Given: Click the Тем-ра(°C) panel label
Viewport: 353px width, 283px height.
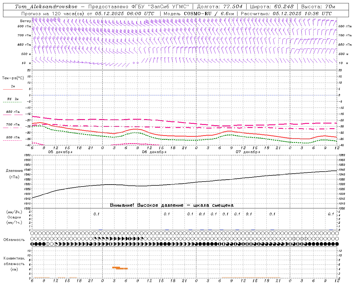Looking at the screenshot, I should [x=13, y=78].
